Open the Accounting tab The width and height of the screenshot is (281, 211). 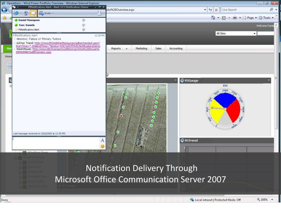coord(176,48)
